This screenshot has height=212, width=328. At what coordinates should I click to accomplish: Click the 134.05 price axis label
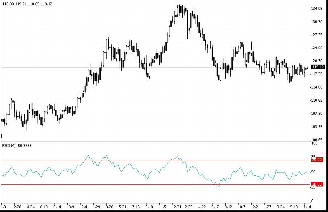point(317,9)
